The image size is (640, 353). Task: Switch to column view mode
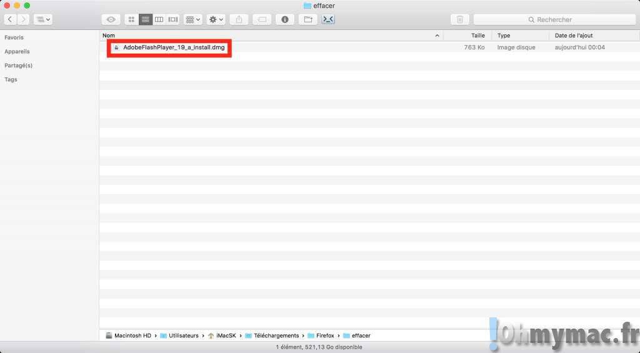(x=159, y=19)
